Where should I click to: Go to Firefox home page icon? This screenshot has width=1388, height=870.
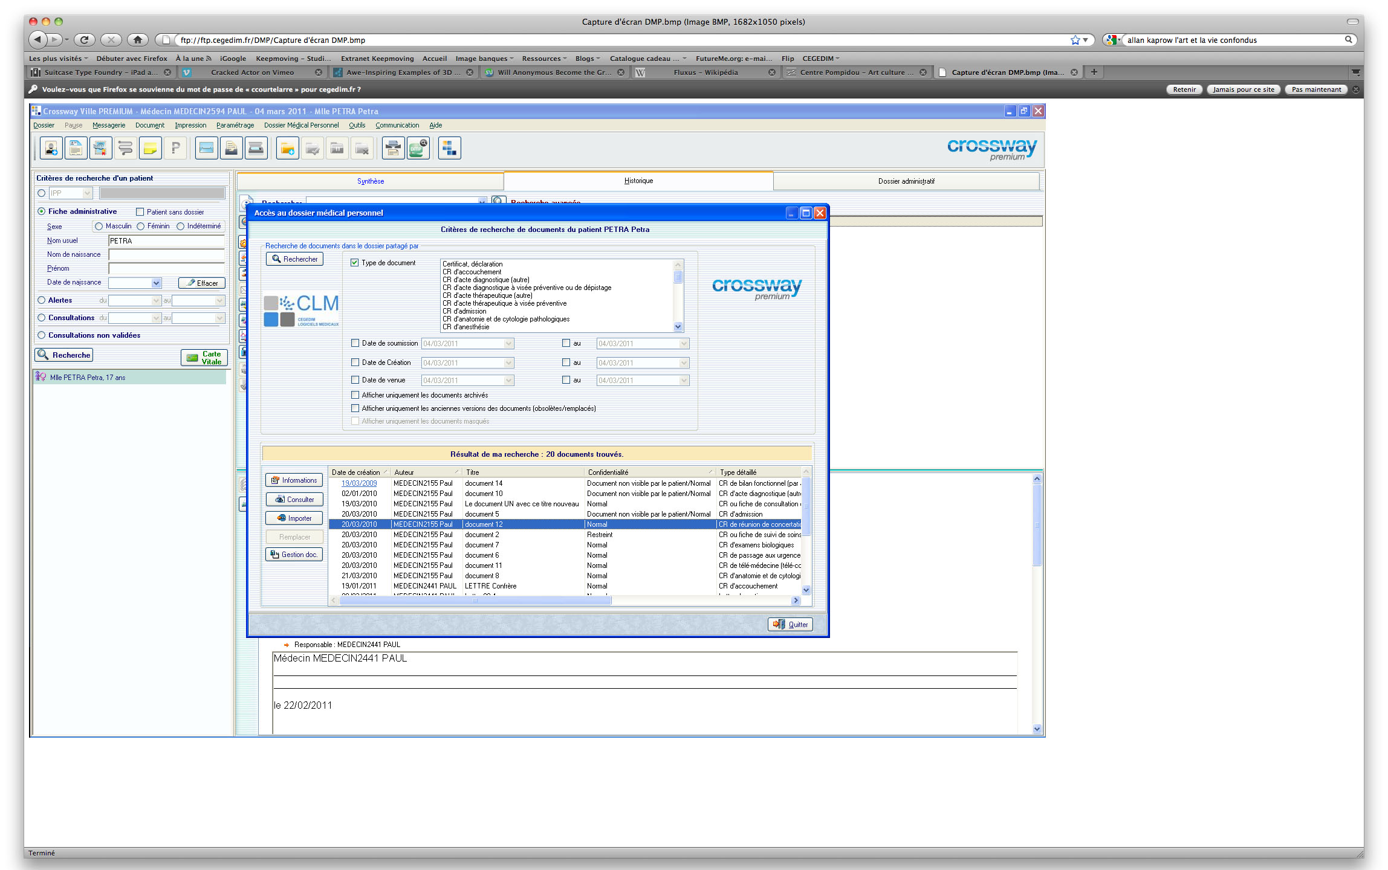click(x=138, y=40)
